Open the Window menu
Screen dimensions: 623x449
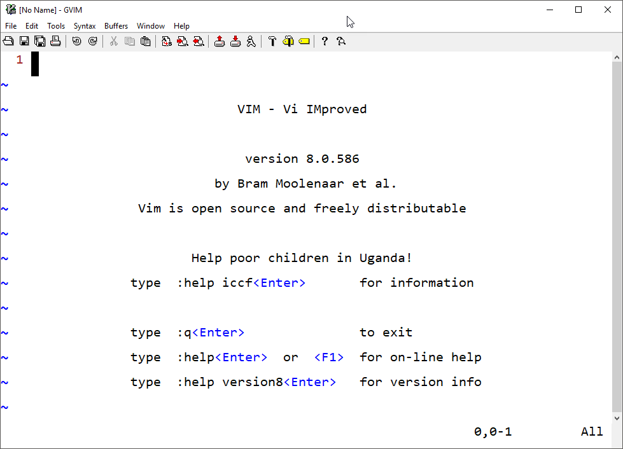151,26
